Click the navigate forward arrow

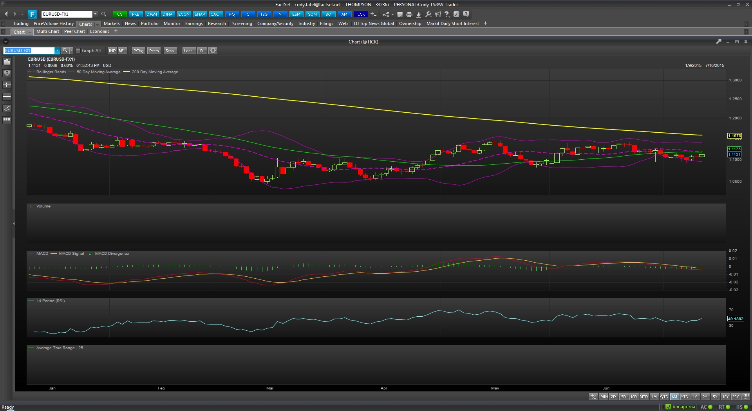pos(15,14)
